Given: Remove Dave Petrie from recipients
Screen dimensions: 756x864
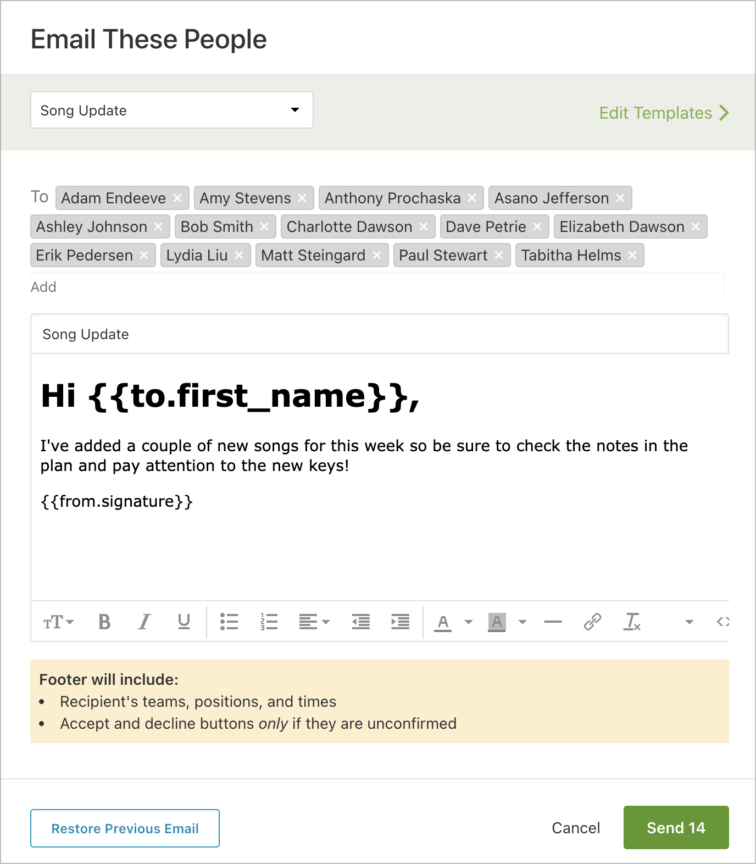Looking at the screenshot, I should [537, 226].
